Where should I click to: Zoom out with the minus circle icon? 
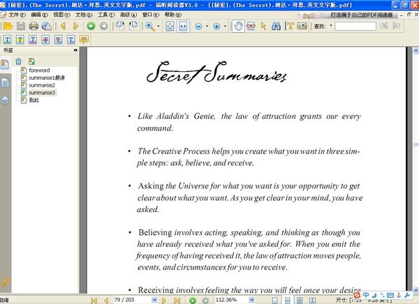(198, 26)
